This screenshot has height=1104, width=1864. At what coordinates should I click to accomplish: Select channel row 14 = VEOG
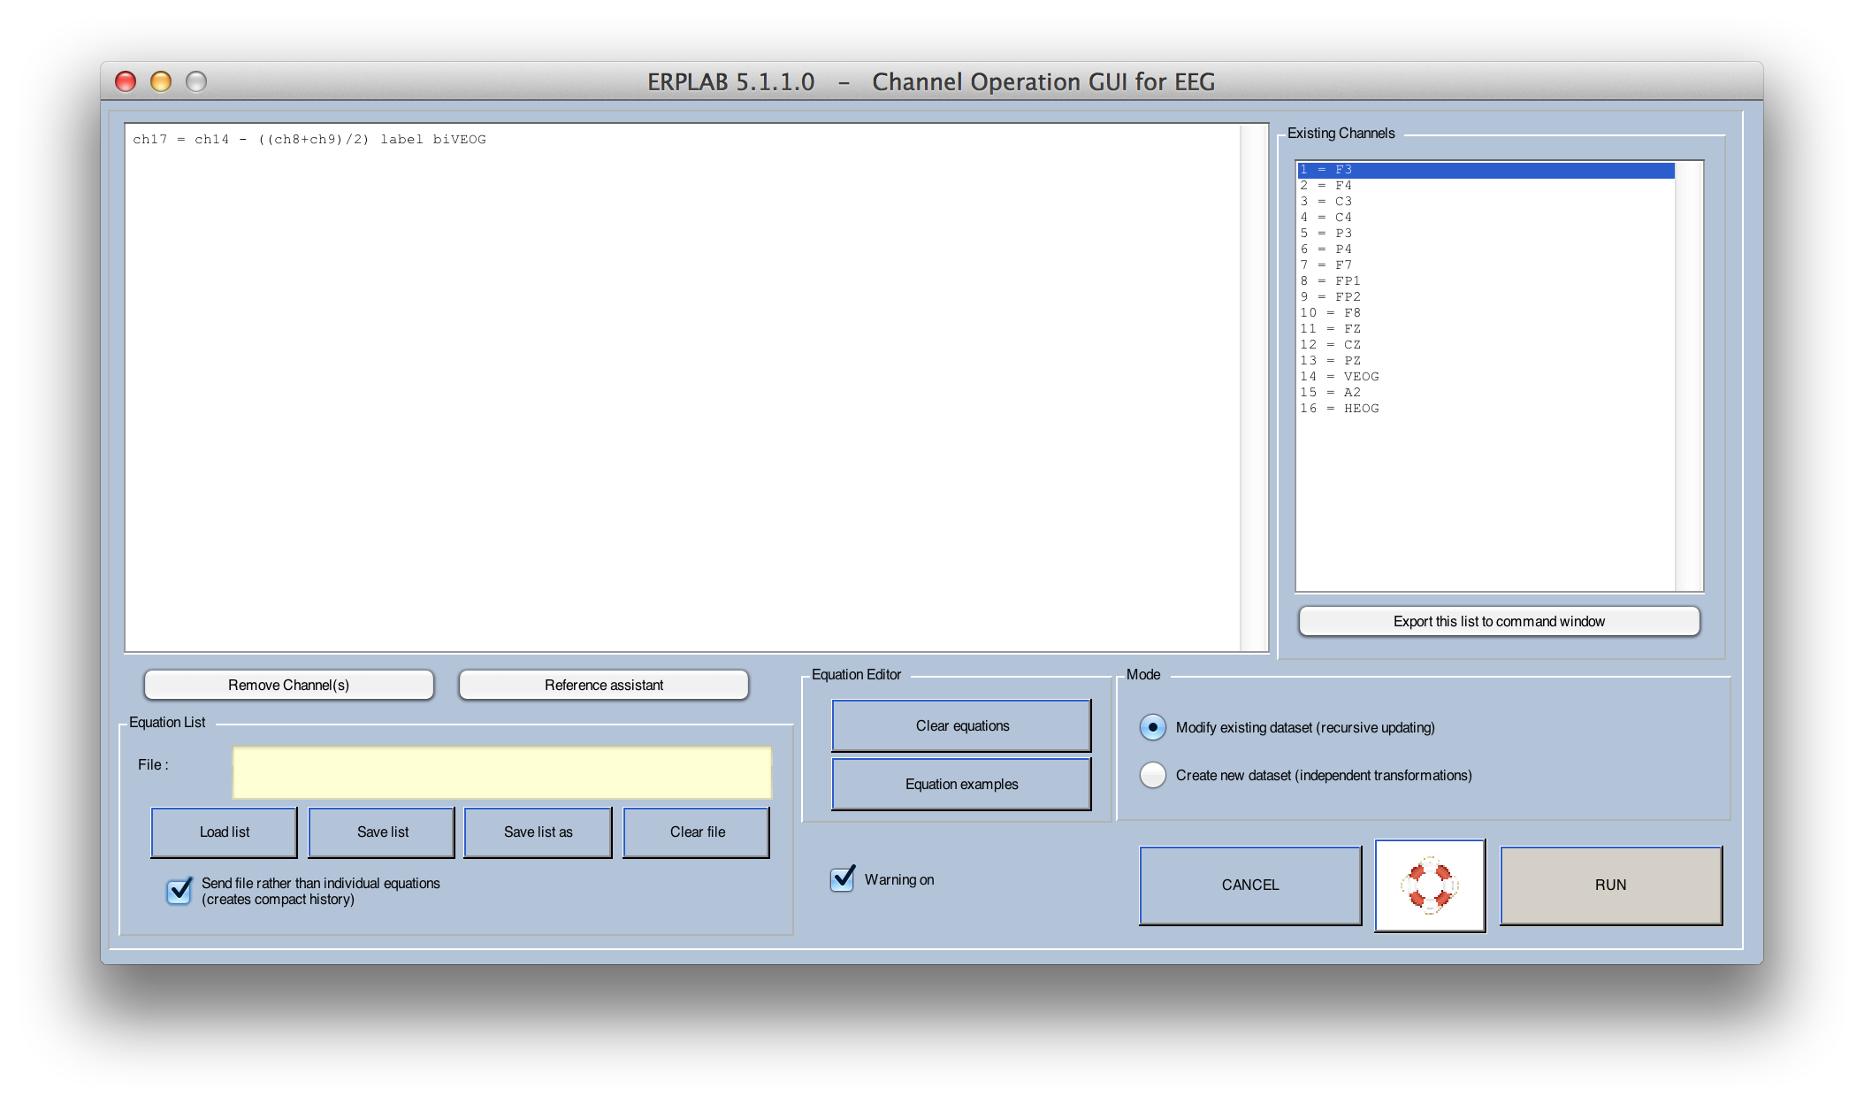(x=1486, y=377)
